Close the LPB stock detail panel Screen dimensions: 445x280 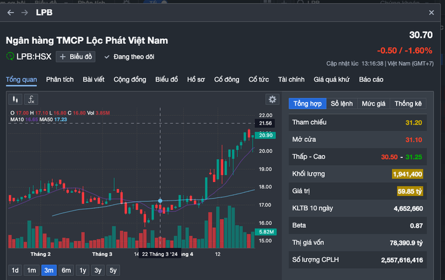(432, 13)
